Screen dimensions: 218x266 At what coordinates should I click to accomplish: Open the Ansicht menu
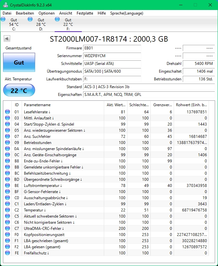66,13
